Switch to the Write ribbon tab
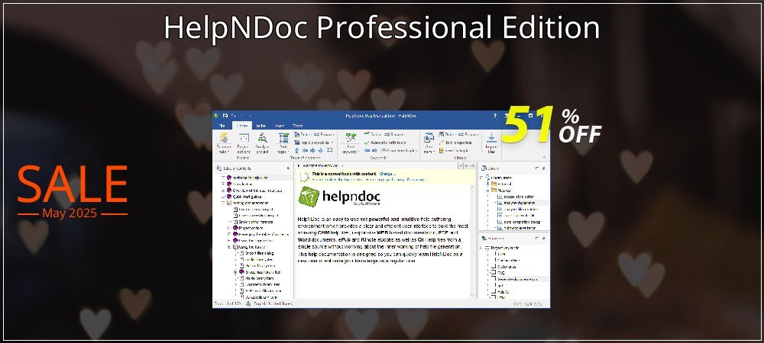This screenshot has width=764, height=343. 261,126
